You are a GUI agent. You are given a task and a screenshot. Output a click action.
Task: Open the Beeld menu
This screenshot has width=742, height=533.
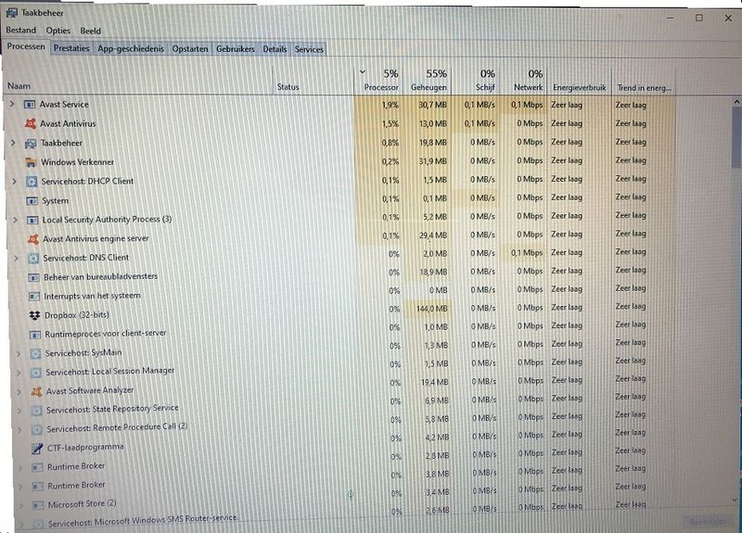[90, 31]
